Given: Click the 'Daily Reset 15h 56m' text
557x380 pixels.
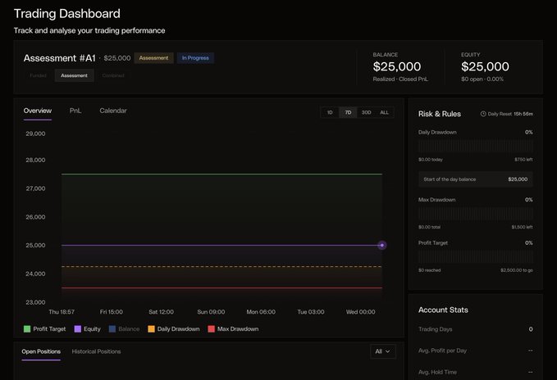Looking at the screenshot, I should (x=510, y=114).
